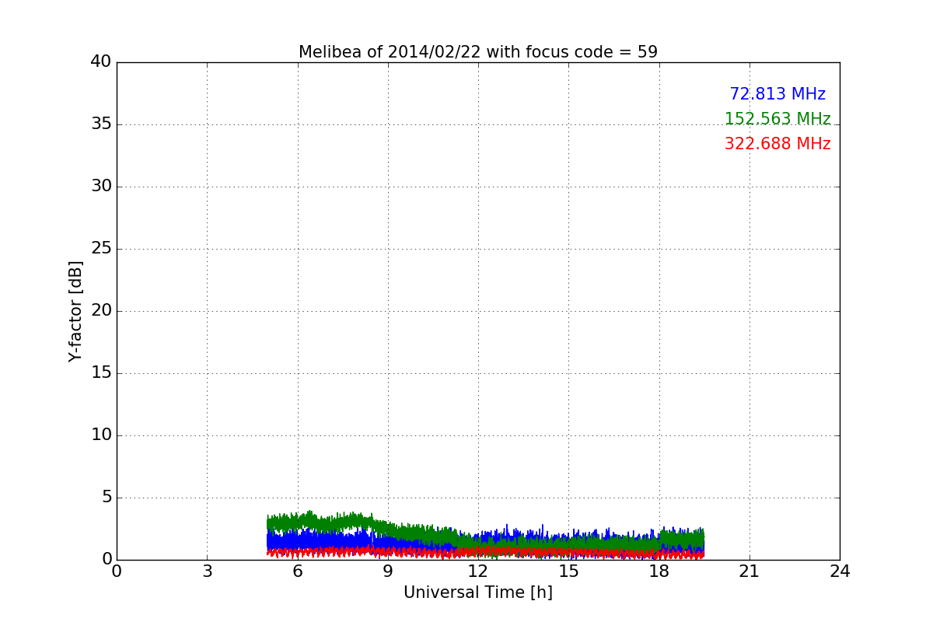
Task: Click the x-axis tick label 24
Action: [x=840, y=571]
